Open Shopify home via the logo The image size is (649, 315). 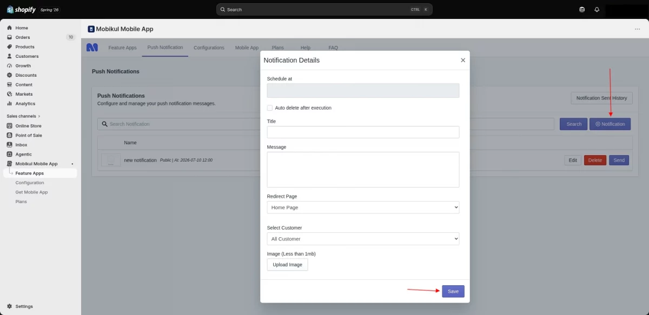(21, 9)
